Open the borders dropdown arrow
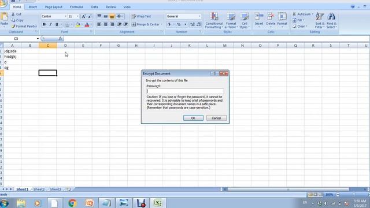Image resolution: width=370 pixels, height=208 pixels. pyautogui.click(x=72, y=24)
